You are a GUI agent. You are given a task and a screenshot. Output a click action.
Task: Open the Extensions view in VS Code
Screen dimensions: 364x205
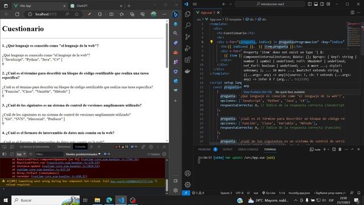(188, 59)
